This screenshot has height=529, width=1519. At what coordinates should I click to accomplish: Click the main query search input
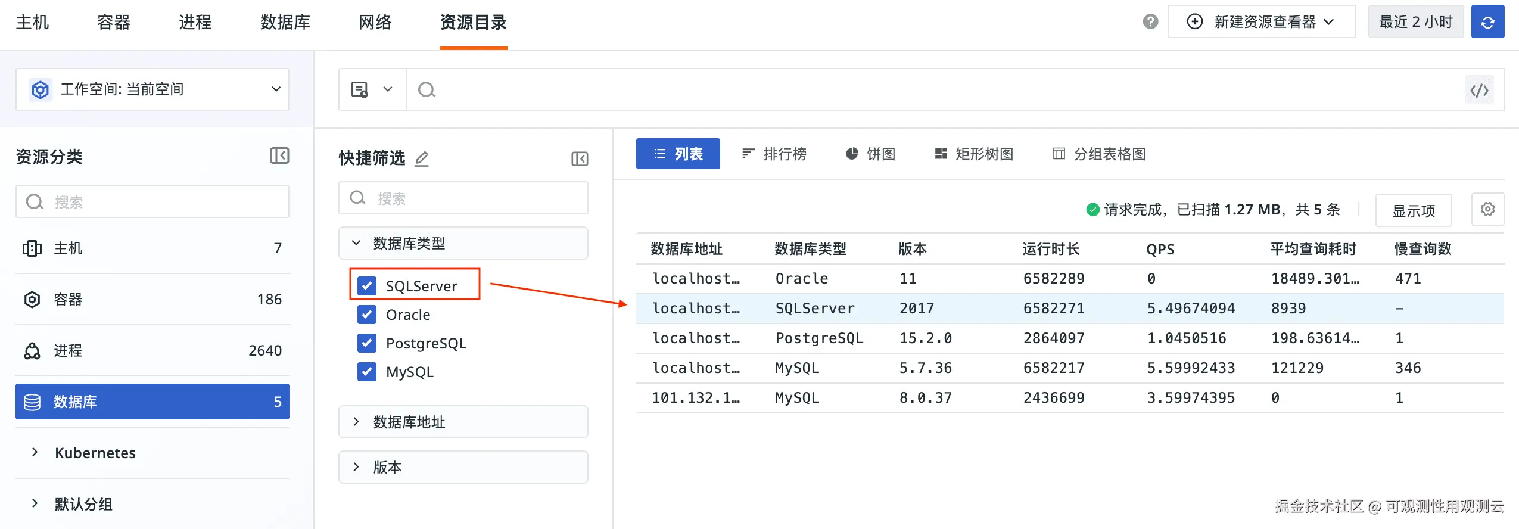click(x=935, y=90)
